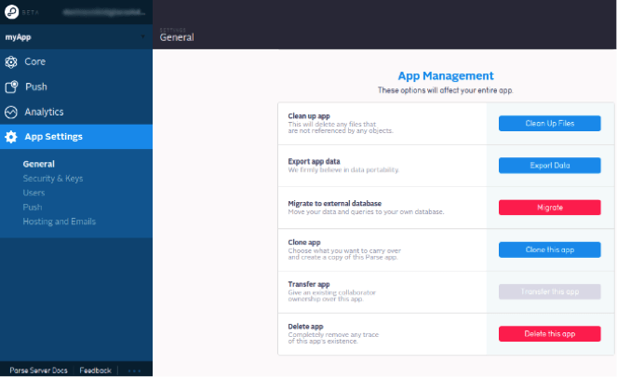Click 'These options will affect your entire app' text
This screenshot has width=617, height=377.
(x=446, y=90)
